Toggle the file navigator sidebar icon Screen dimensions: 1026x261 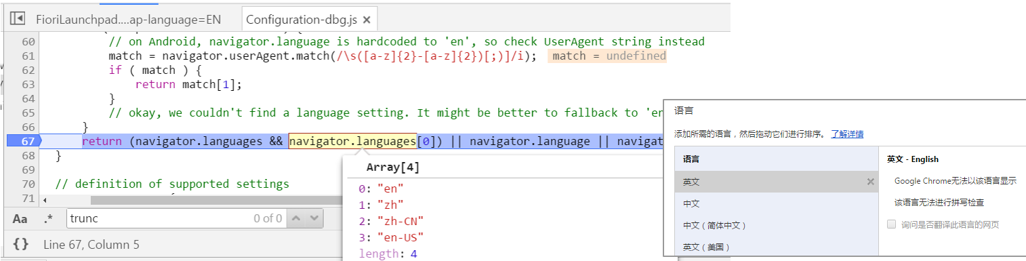(x=18, y=18)
